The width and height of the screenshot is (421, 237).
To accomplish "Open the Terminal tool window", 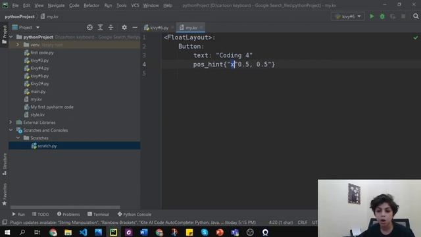I will (98, 214).
